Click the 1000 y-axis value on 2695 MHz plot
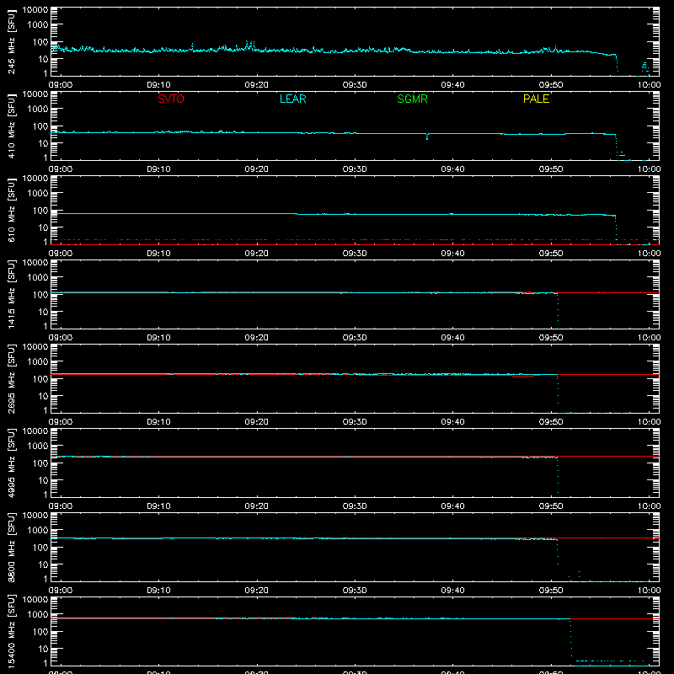The image size is (674, 674). 38,362
